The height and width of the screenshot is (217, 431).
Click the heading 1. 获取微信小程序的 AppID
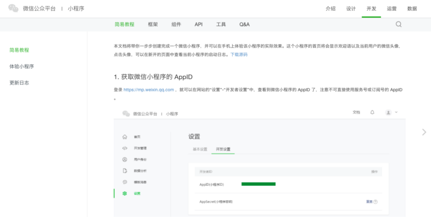point(153,77)
